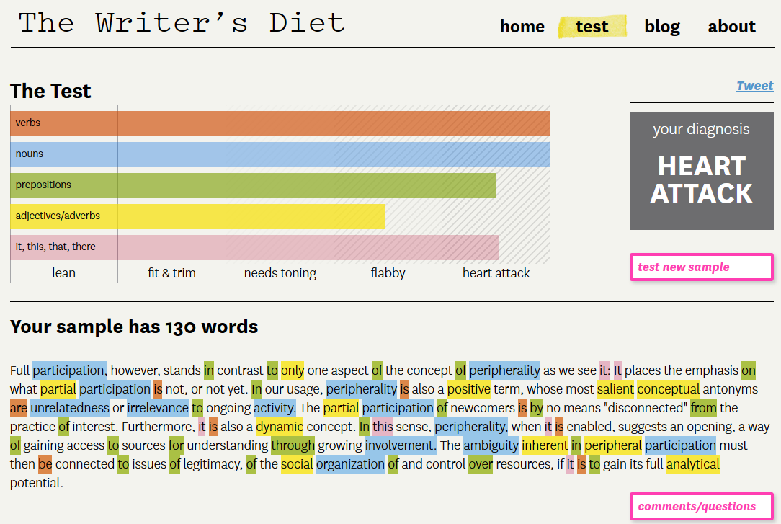Click the yellow adjectives/adverbs bar
Image resolution: width=781 pixels, height=524 pixels.
[x=197, y=216]
